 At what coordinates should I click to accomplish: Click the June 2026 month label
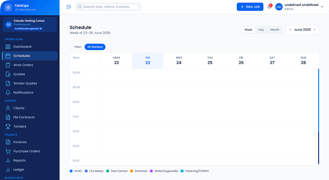tap(302, 30)
